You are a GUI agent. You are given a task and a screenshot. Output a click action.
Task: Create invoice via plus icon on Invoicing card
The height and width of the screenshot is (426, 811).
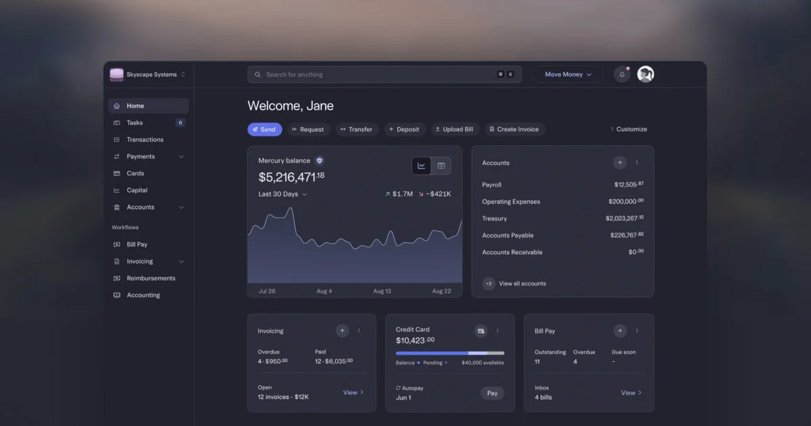(x=342, y=331)
